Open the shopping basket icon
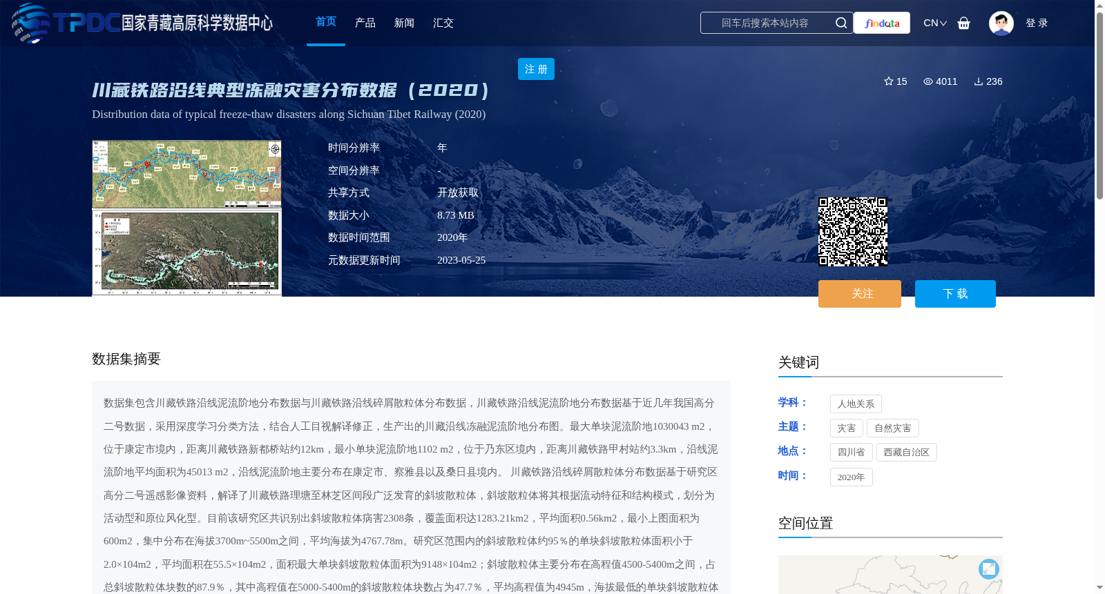The width and height of the screenshot is (1105, 594). (964, 23)
